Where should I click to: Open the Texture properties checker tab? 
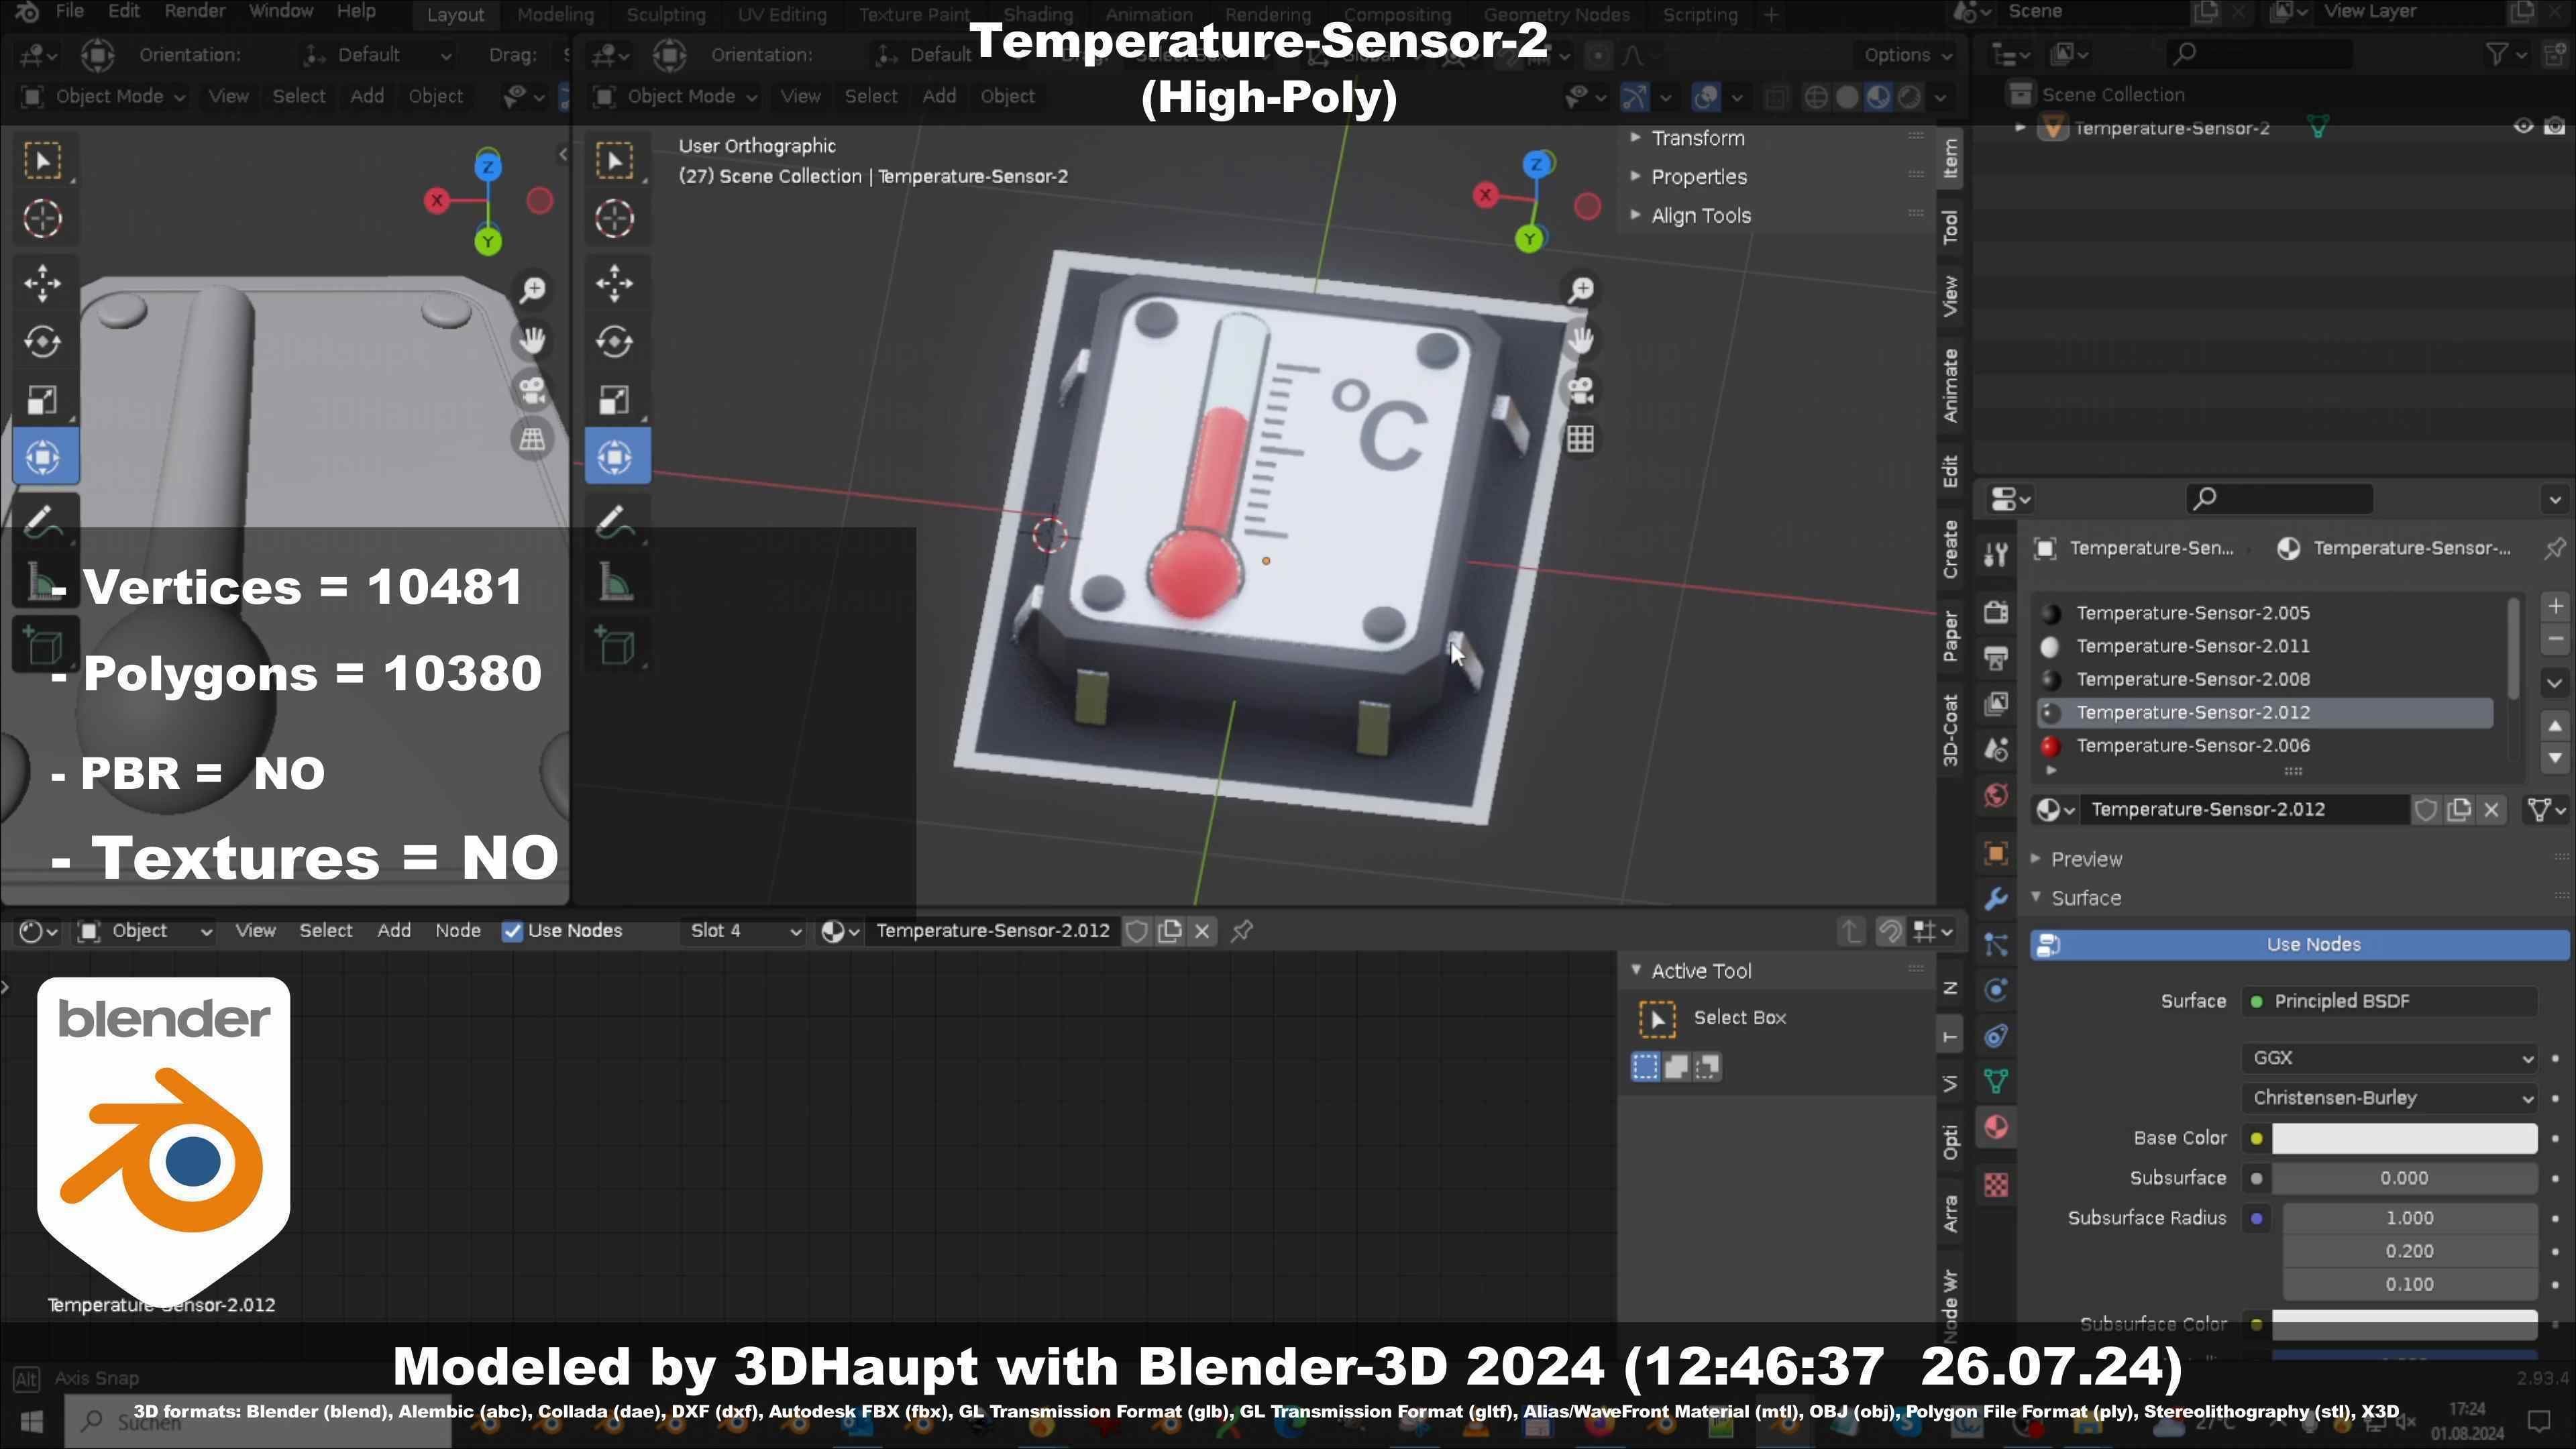click(1996, 1185)
